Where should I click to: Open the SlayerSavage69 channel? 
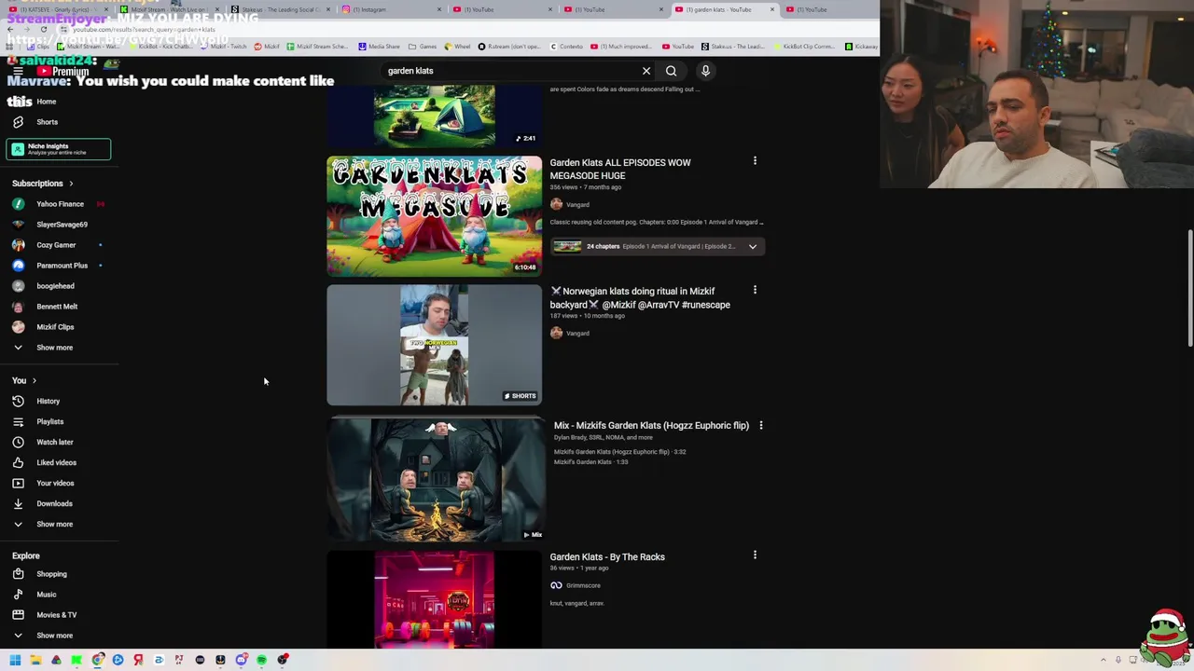pyautogui.click(x=60, y=225)
